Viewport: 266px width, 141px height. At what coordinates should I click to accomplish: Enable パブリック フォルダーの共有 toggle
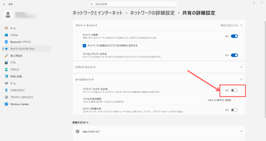coord(234,90)
